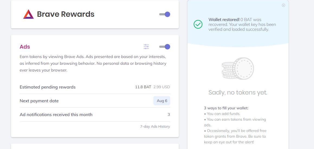Click the Brave Rewards title text
This screenshot has width=314, height=149.
(66, 14)
